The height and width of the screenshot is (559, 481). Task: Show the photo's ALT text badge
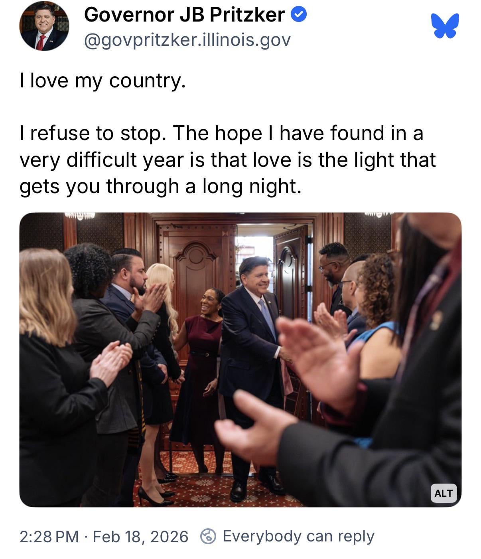coord(443,493)
